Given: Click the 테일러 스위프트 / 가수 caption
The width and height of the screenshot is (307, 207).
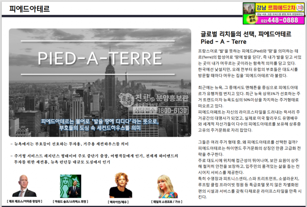Looking at the screenshot, I should pyautogui.click(x=167, y=201).
